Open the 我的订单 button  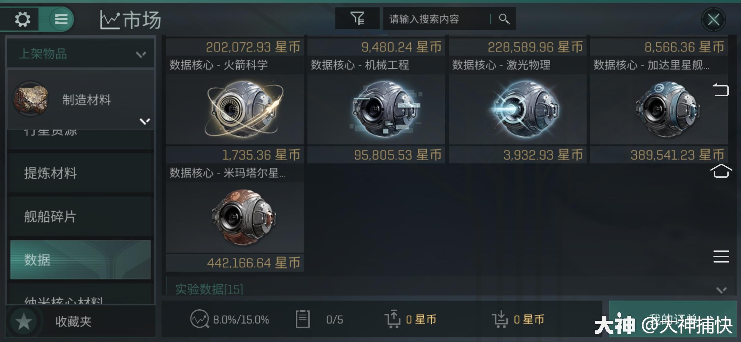click(673, 319)
